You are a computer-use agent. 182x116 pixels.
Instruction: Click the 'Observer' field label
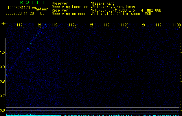(x=60, y=3)
